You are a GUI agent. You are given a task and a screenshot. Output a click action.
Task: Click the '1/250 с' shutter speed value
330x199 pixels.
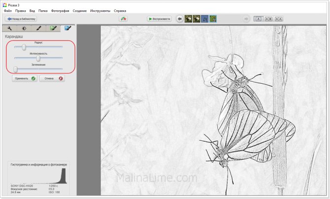pyautogui.click(x=53, y=186)
